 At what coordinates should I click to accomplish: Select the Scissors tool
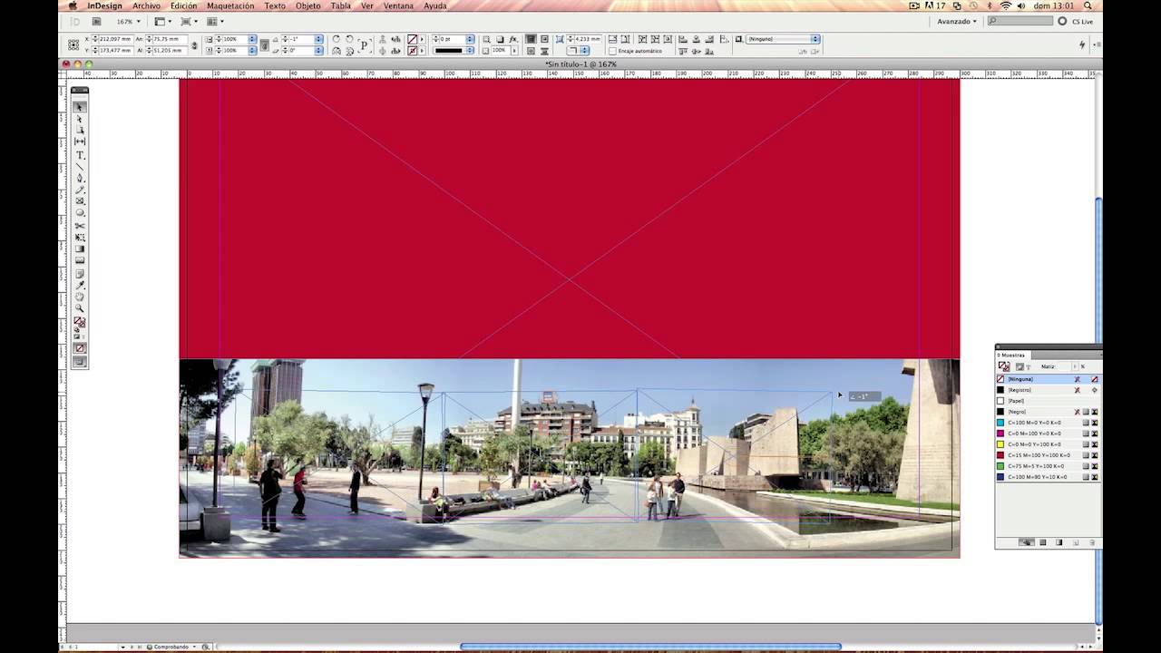point(80,225)
